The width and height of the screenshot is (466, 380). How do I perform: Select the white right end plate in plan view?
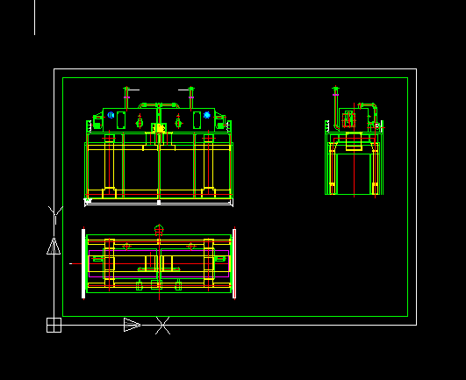234,263
